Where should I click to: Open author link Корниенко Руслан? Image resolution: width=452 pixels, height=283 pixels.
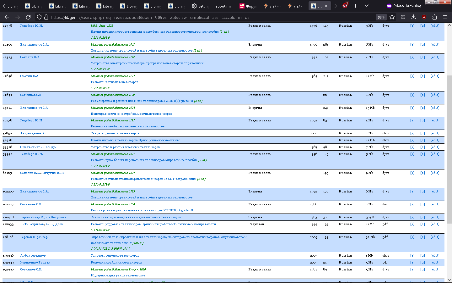(x=35, y=263)
